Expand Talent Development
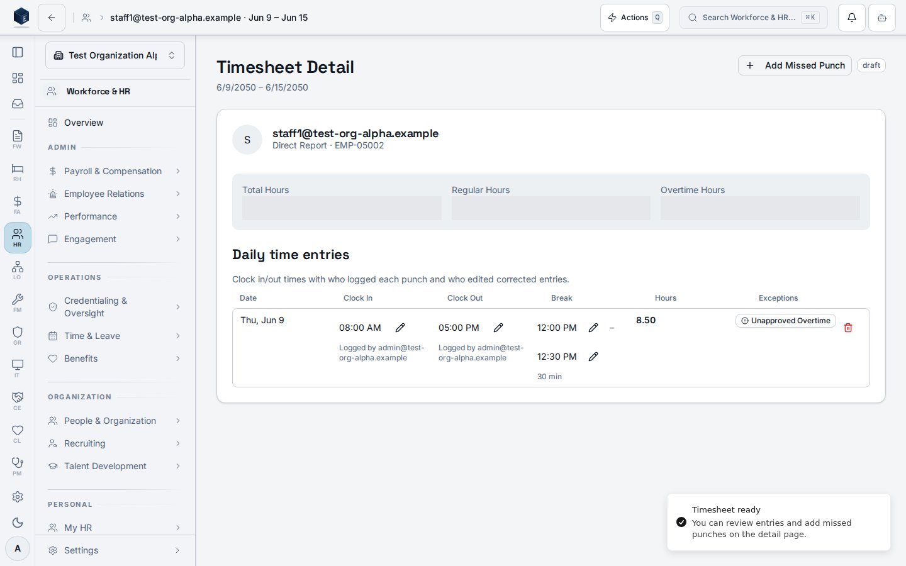The image size is (906, 566). [x=115, y=466]
